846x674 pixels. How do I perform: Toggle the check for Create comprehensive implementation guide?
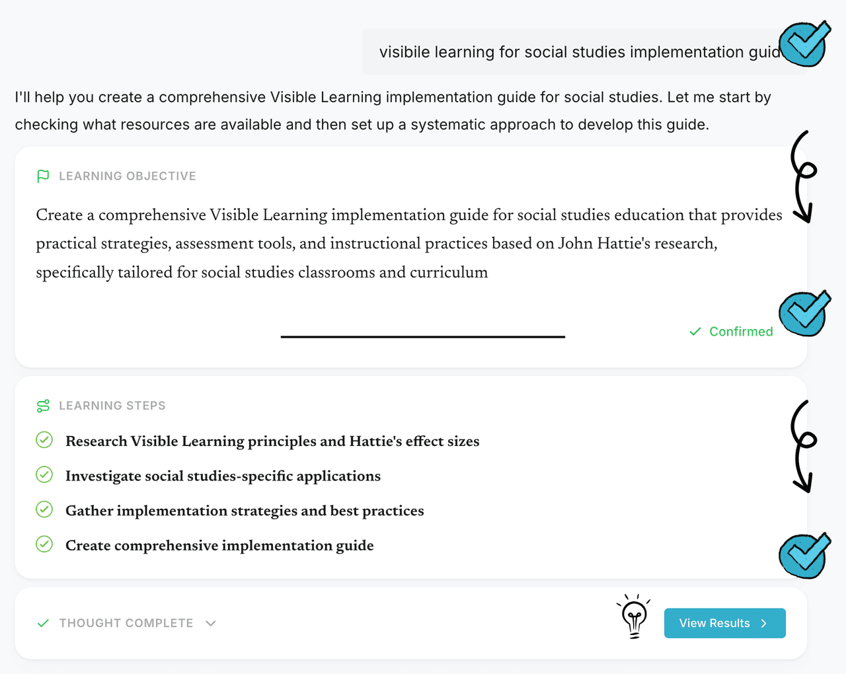(44, 544)
